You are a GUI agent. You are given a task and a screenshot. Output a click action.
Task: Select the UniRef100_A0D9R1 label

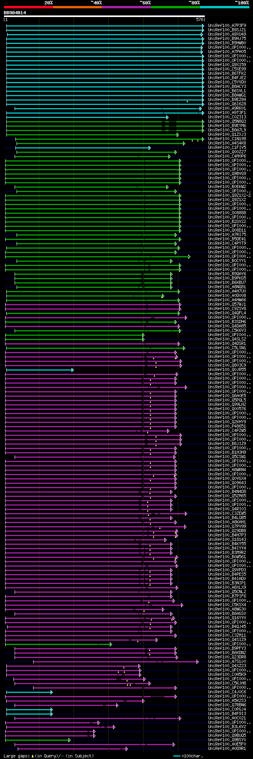coord(227,748)
